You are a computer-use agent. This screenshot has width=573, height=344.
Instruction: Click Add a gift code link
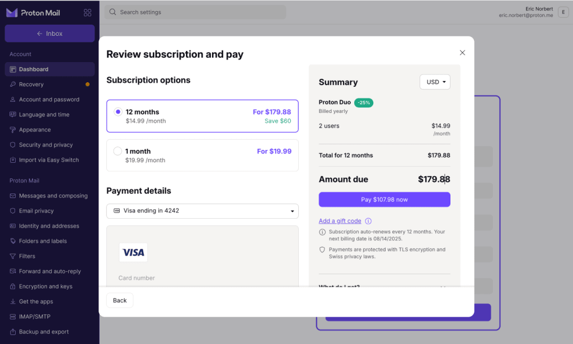(340, 221)
